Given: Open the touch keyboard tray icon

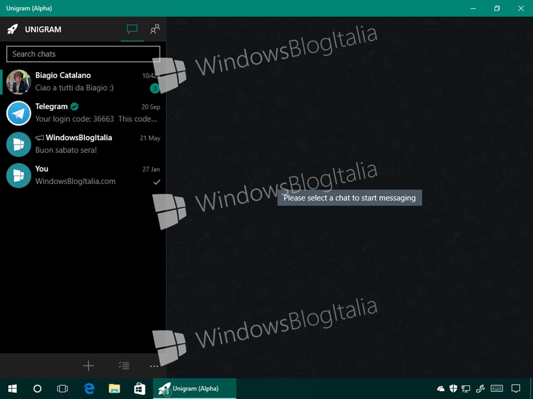Looking at the screenshot, I should pos(497,389).
